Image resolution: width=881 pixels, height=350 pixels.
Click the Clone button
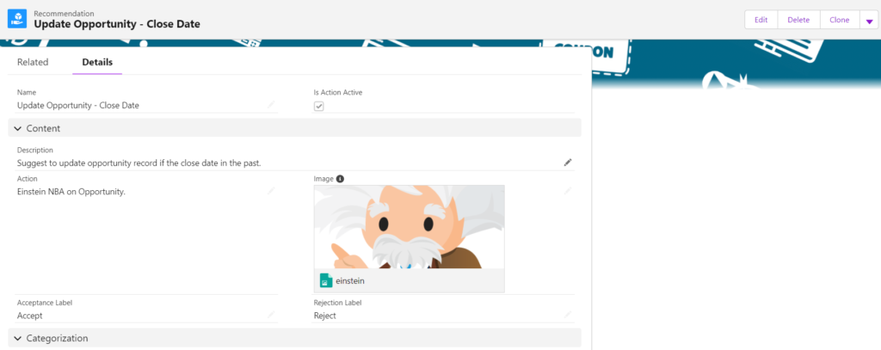pos(840,20)
